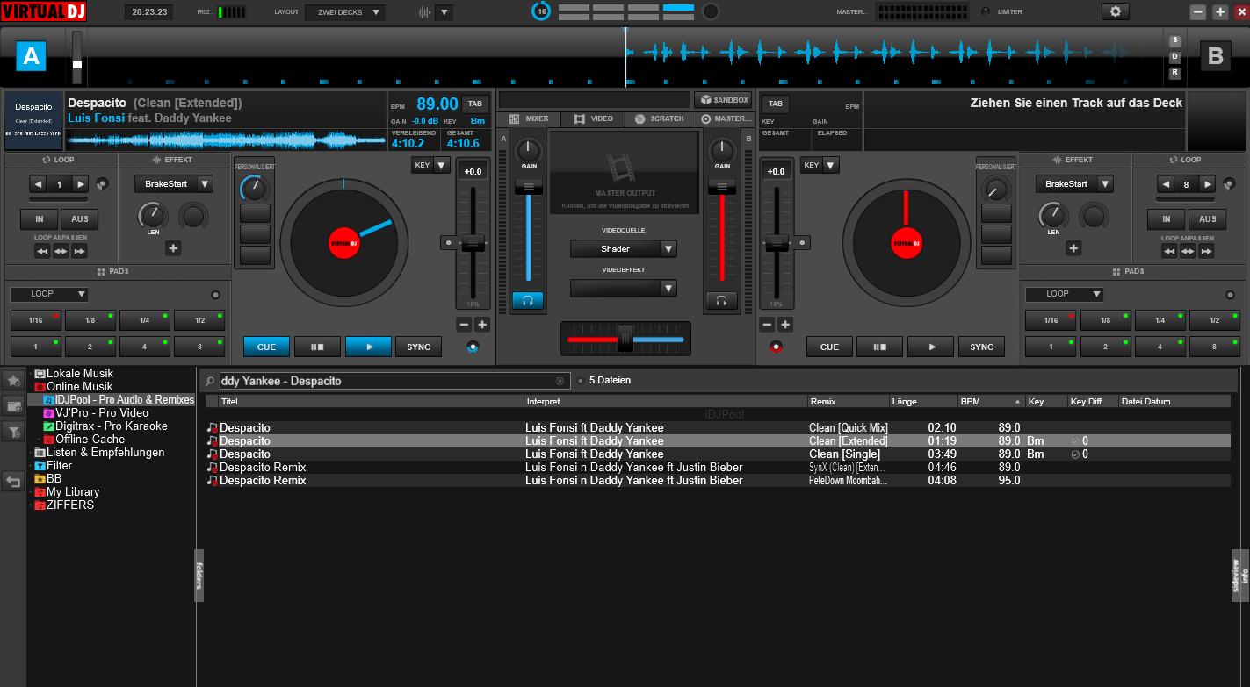1250x687 pixels.
Task: Click the deck B SYNC button
Action: (981, 347)
